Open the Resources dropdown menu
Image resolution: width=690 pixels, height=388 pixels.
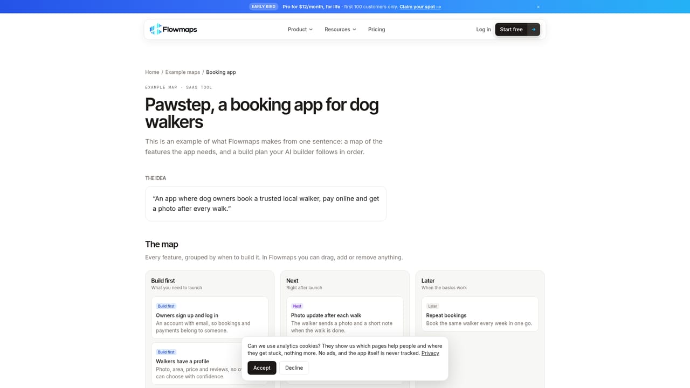coord(340,30)
